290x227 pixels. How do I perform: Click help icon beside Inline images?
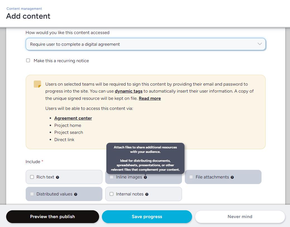[145, 177]
